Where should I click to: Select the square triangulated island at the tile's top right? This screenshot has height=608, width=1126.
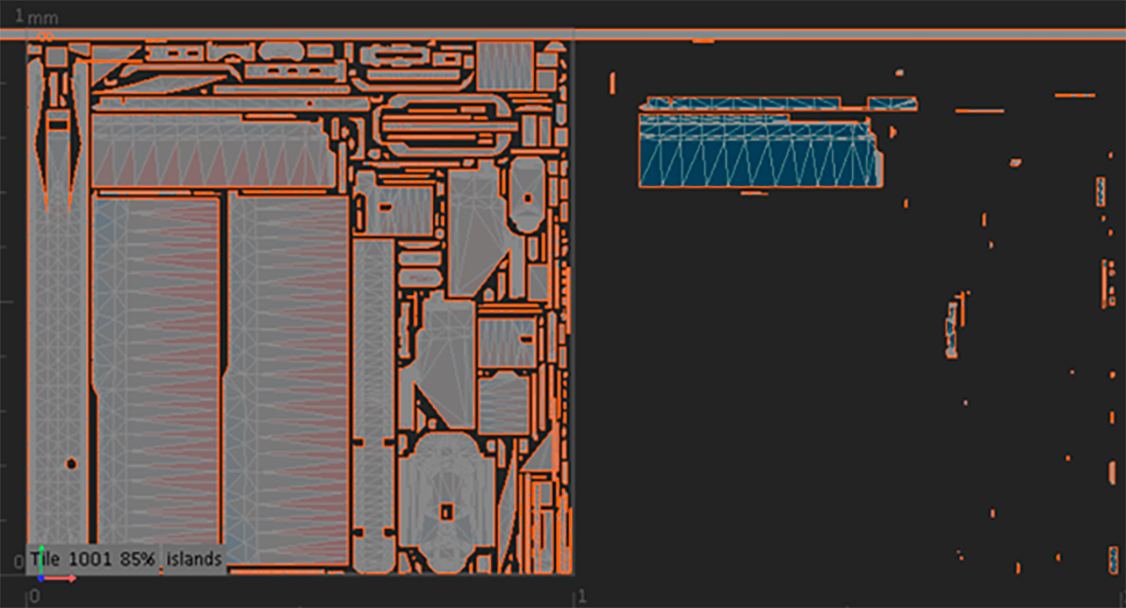tap(505, 66)
